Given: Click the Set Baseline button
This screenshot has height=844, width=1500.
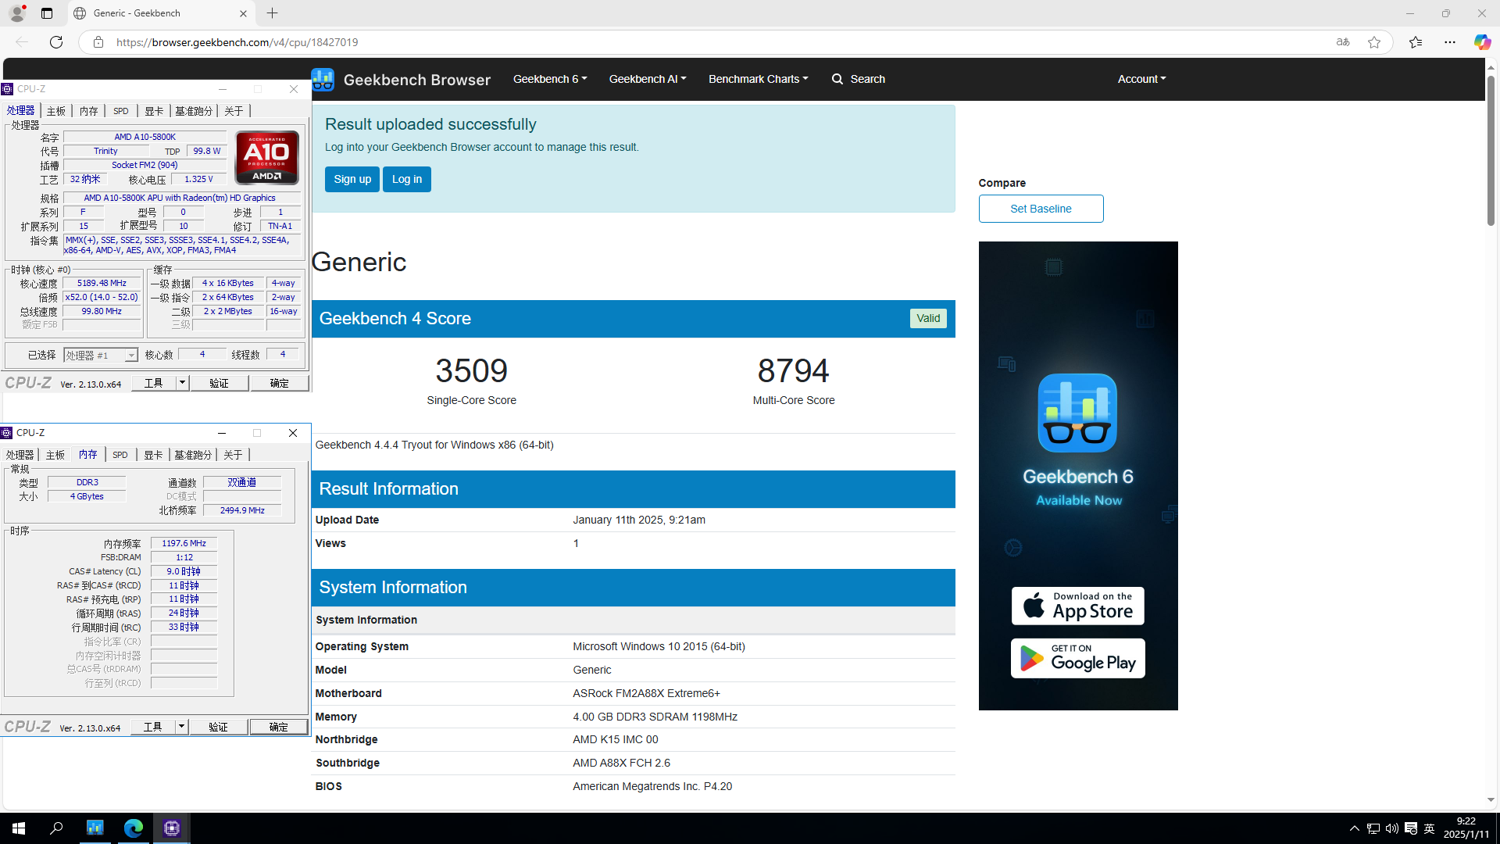Looking at the screenshot, I should pos(1041,209).
